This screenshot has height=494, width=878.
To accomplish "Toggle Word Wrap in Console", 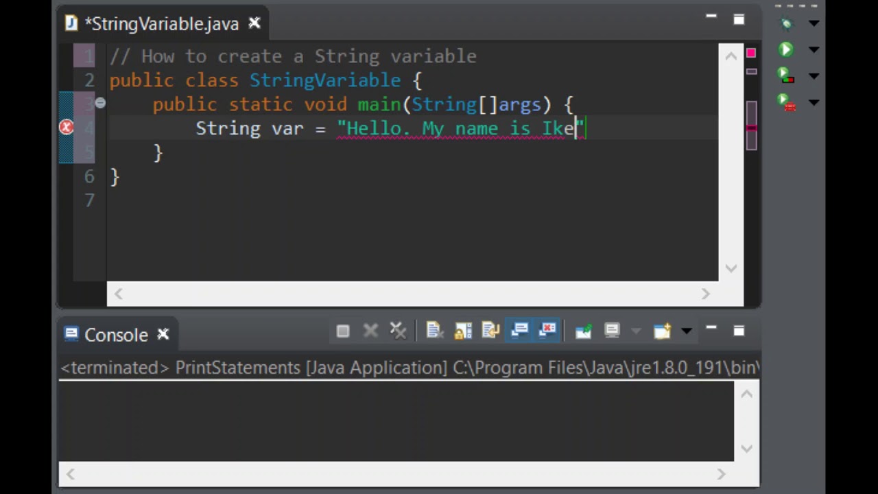I will [x=490, y=331].
